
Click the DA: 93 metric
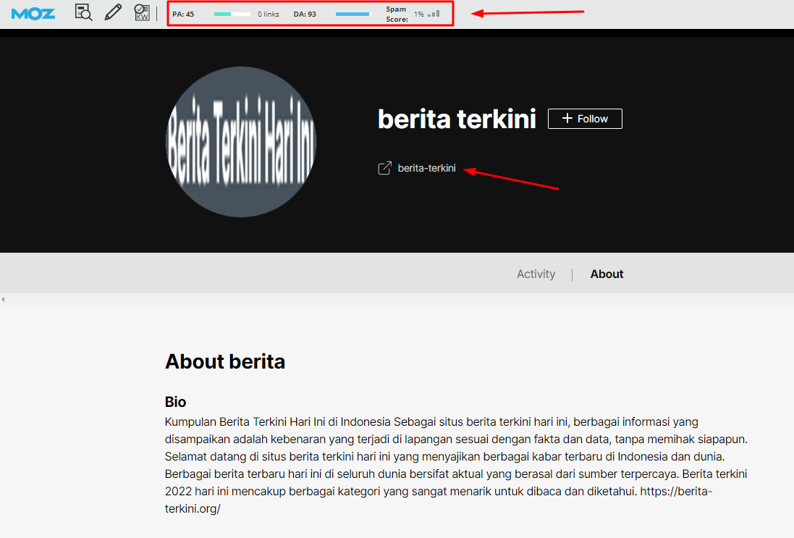click(305, 14)
